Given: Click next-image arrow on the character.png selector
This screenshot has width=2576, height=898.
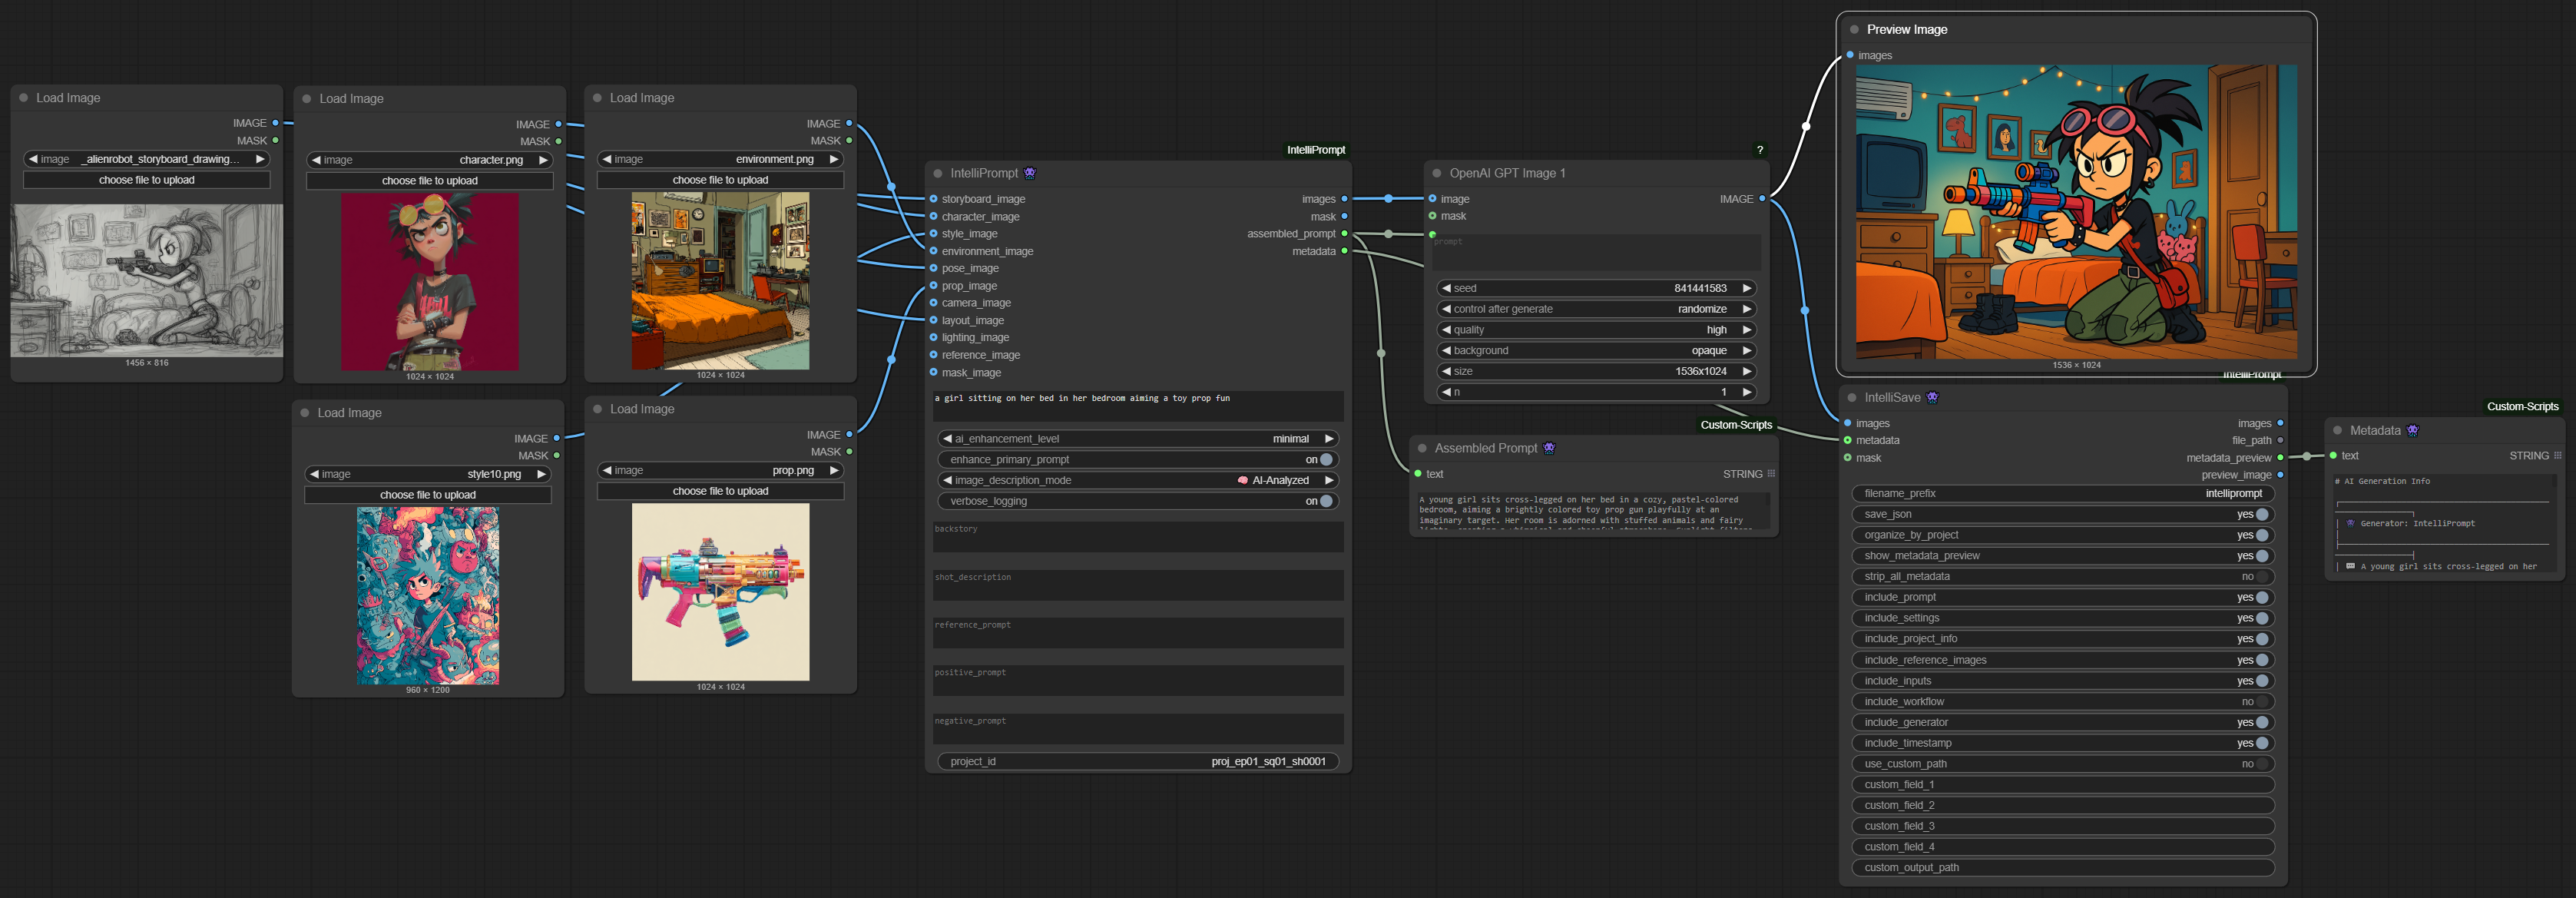Looking at the screenshot, I should pyautogui.click(x=543, y=160).
